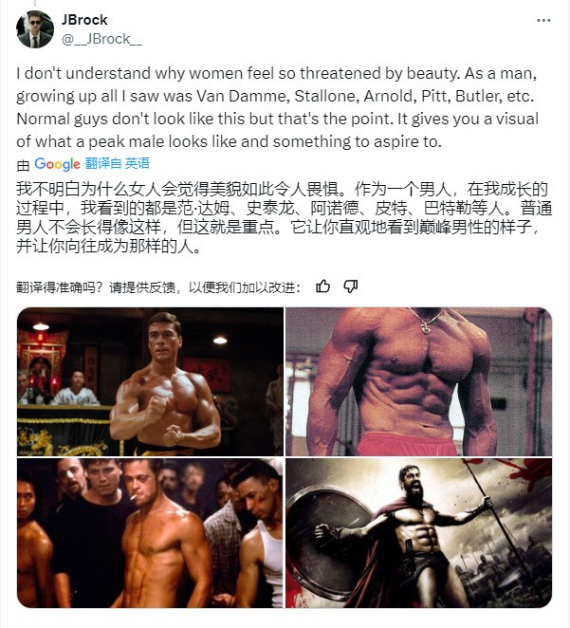Open the top-right muscular torso photo
Viewport: 570px width, 628px height.
click(x=418, y=381)
